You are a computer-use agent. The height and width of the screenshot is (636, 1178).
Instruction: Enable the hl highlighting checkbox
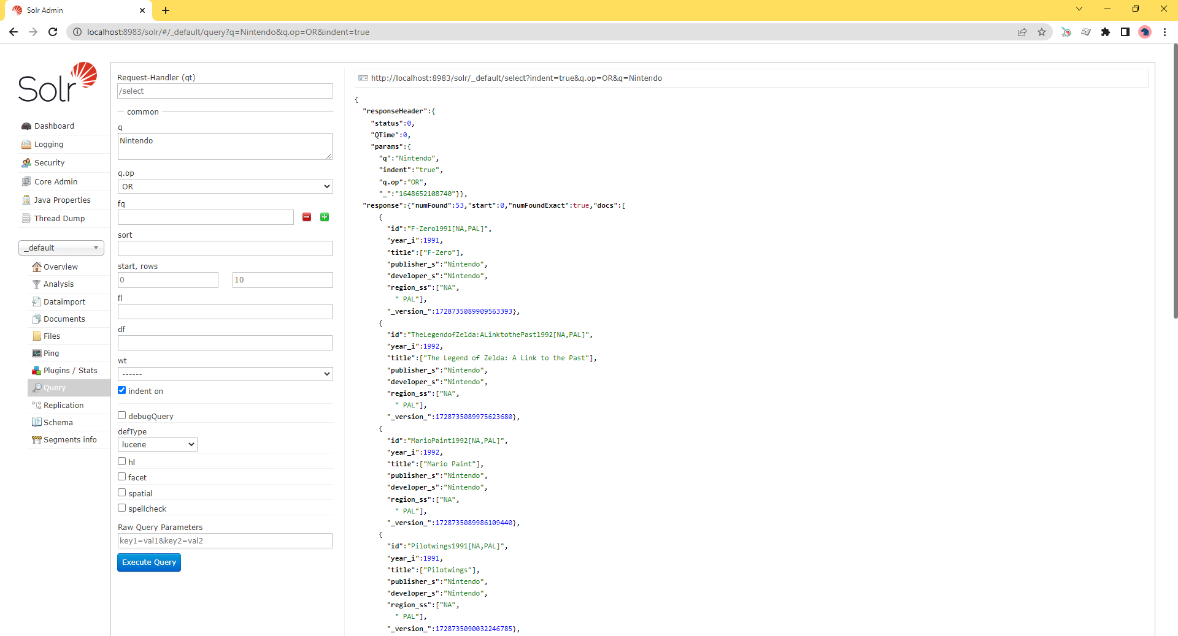121,461
